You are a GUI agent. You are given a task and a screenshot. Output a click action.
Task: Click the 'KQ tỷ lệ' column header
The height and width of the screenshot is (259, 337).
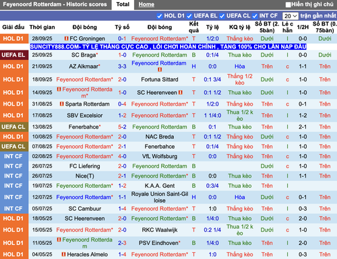[239, 27]
